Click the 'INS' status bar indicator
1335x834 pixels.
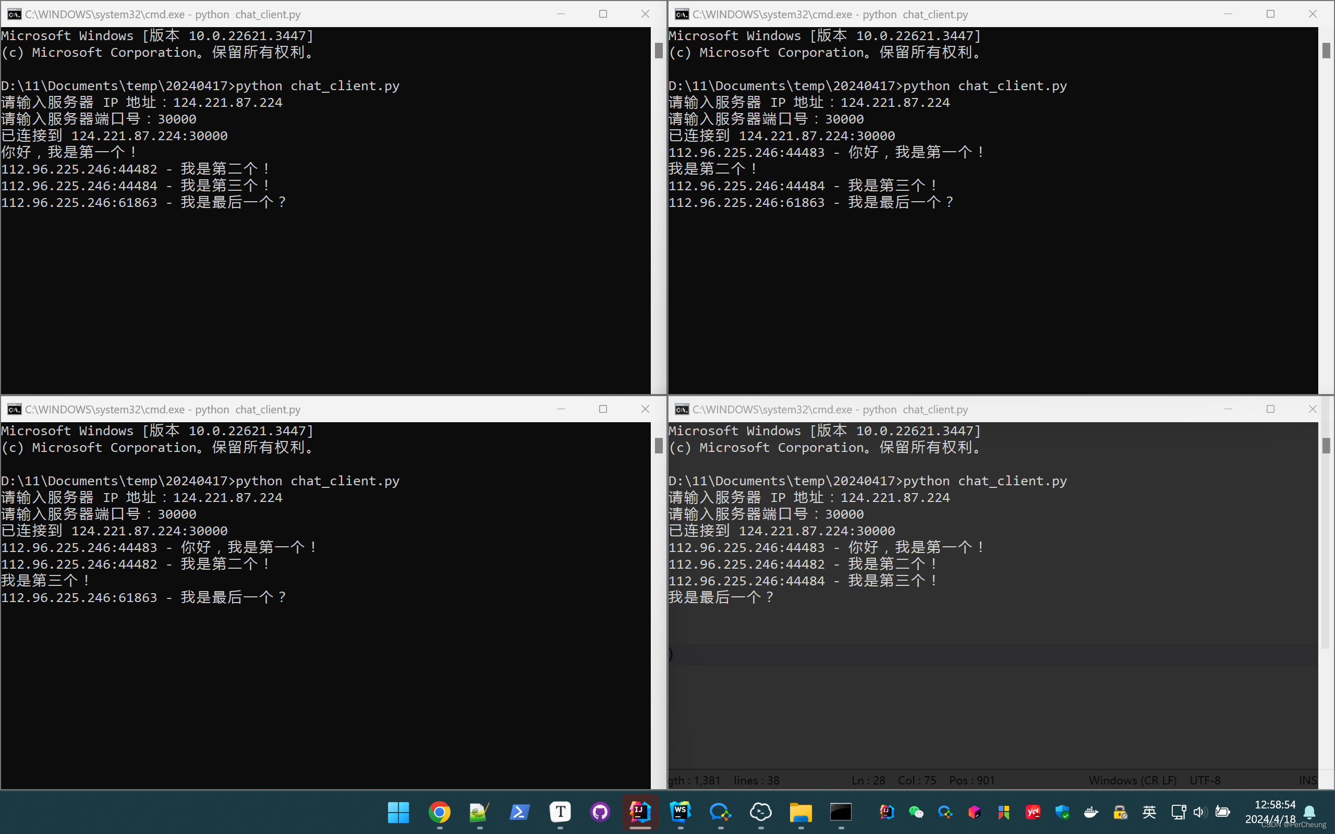(x=1308, y=780)
